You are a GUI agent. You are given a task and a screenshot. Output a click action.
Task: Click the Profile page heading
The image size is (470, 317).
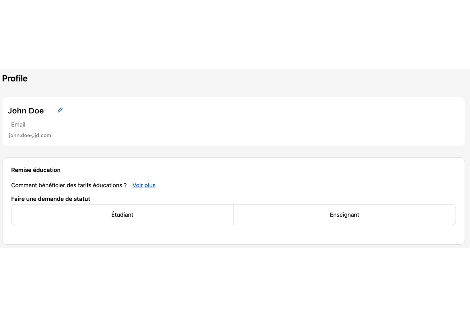15,78
